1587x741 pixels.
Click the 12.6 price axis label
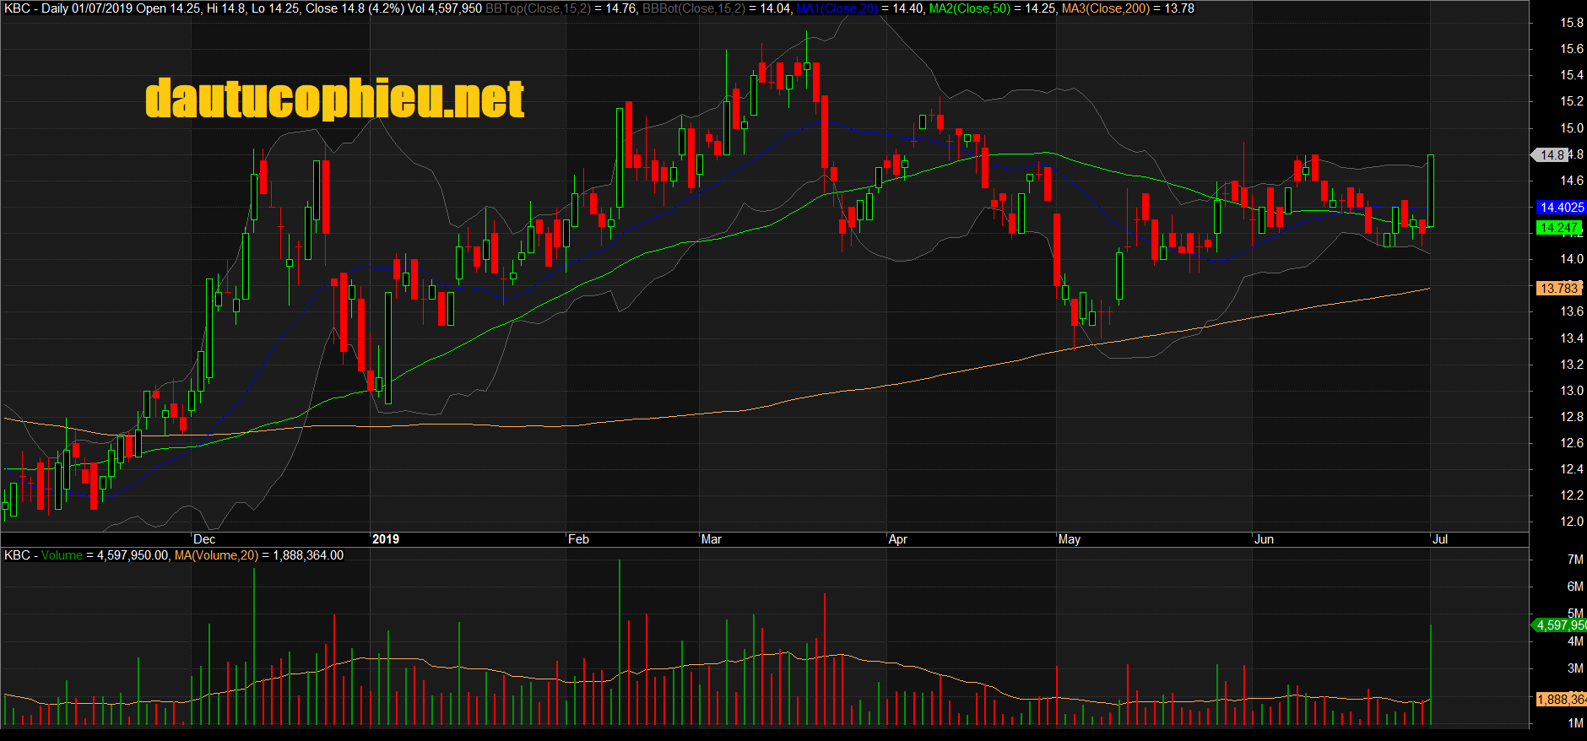tap(1572, 443)
